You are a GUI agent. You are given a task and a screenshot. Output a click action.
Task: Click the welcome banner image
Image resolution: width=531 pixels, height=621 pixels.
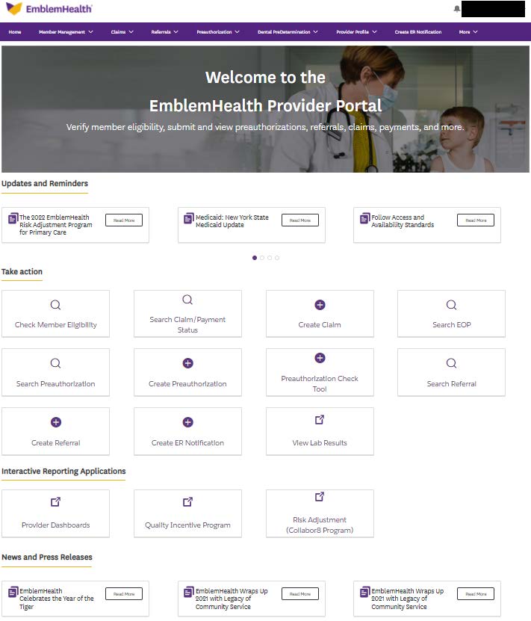(x=265, y=109)
